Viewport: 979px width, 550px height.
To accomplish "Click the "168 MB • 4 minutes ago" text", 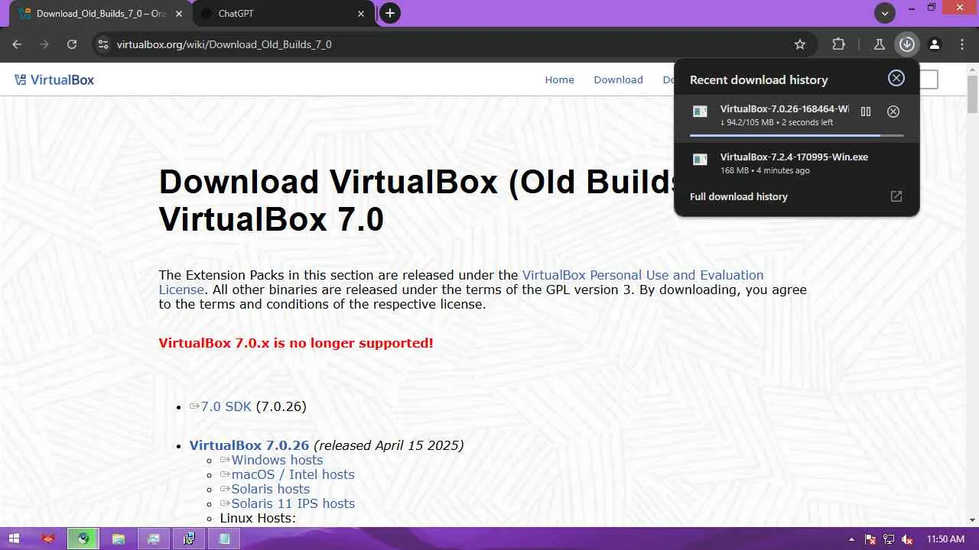I will [x=765, y=170].
